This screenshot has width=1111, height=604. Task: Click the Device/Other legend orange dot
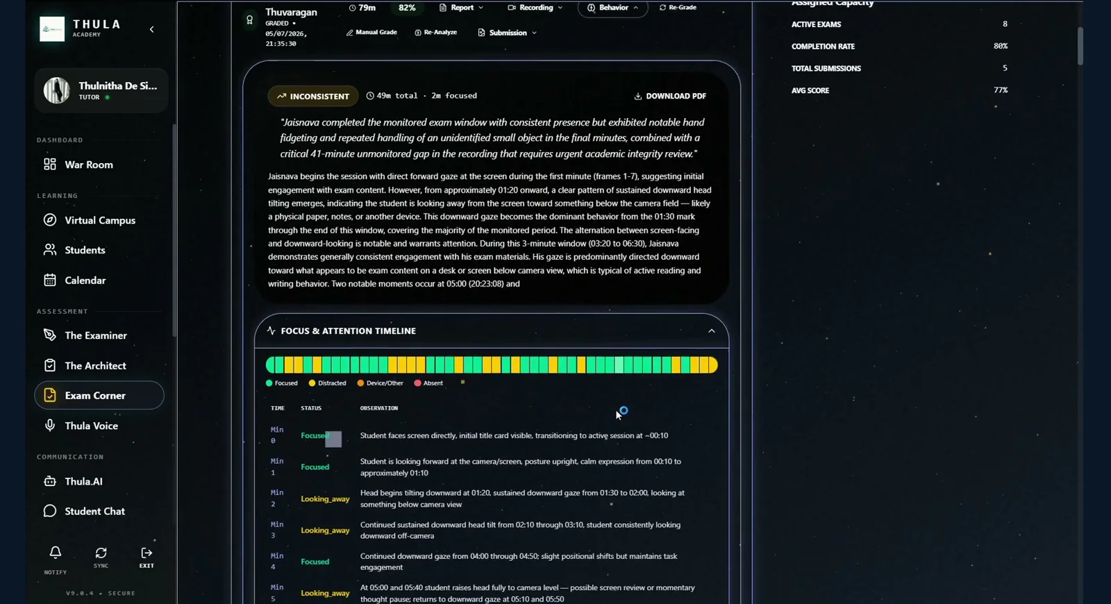(360, 383)
